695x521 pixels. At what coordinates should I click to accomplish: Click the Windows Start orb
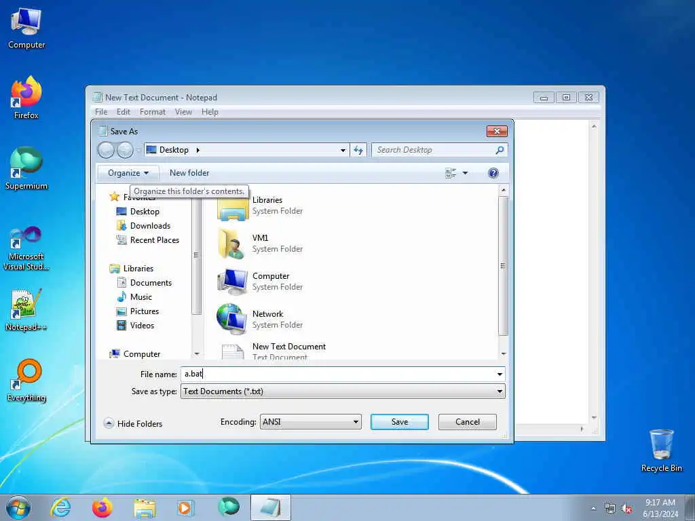coord(18,507)
